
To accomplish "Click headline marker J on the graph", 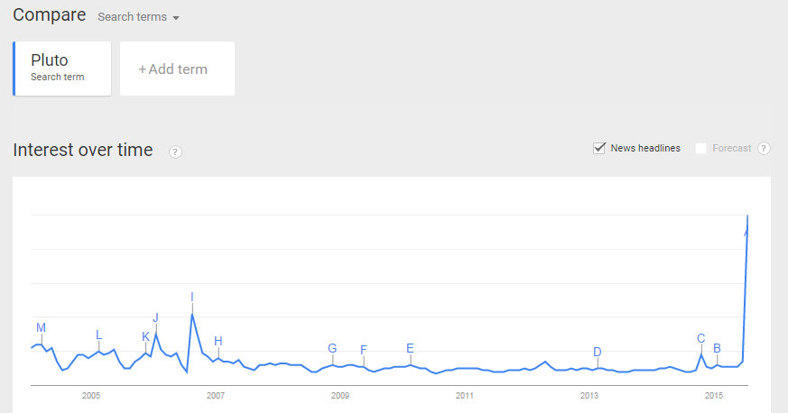I will (x=156, y=317).
